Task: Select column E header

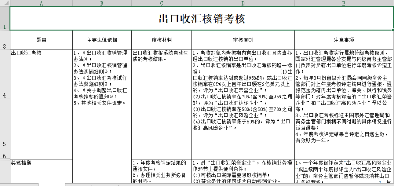Action: [344, 3]
